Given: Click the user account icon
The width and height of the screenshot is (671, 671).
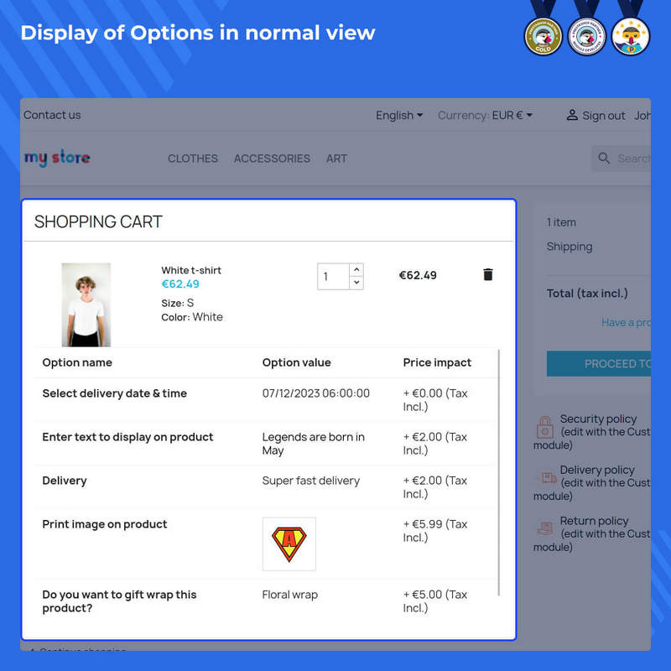Looking at the screenshot, I should (x=572, y=115).
